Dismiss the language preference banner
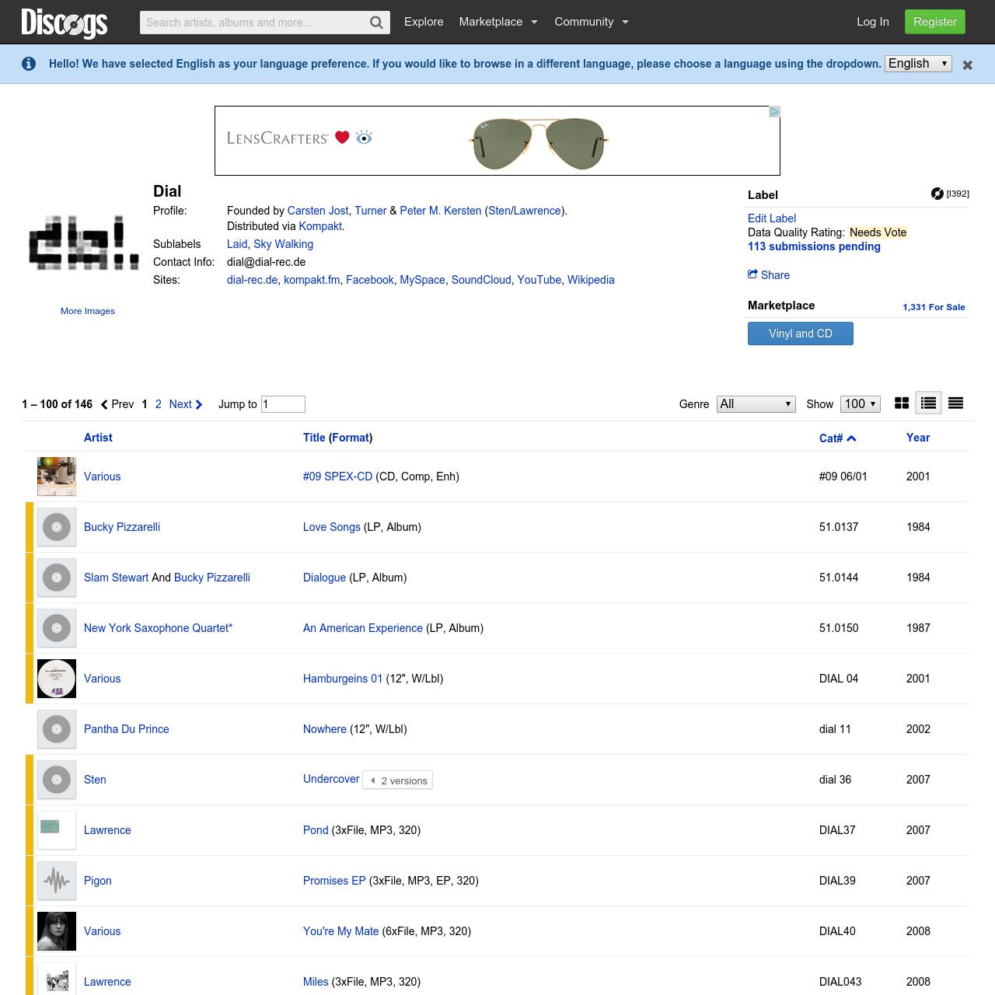Viewport: 995px width, 995px height. tap(968, 65)
